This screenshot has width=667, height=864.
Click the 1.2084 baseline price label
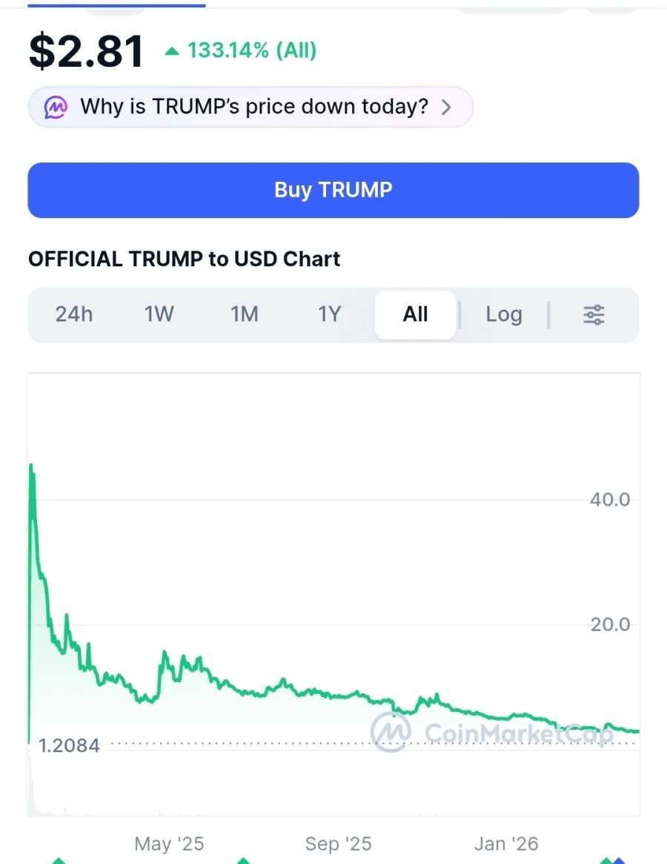click(x=69, y=745)
